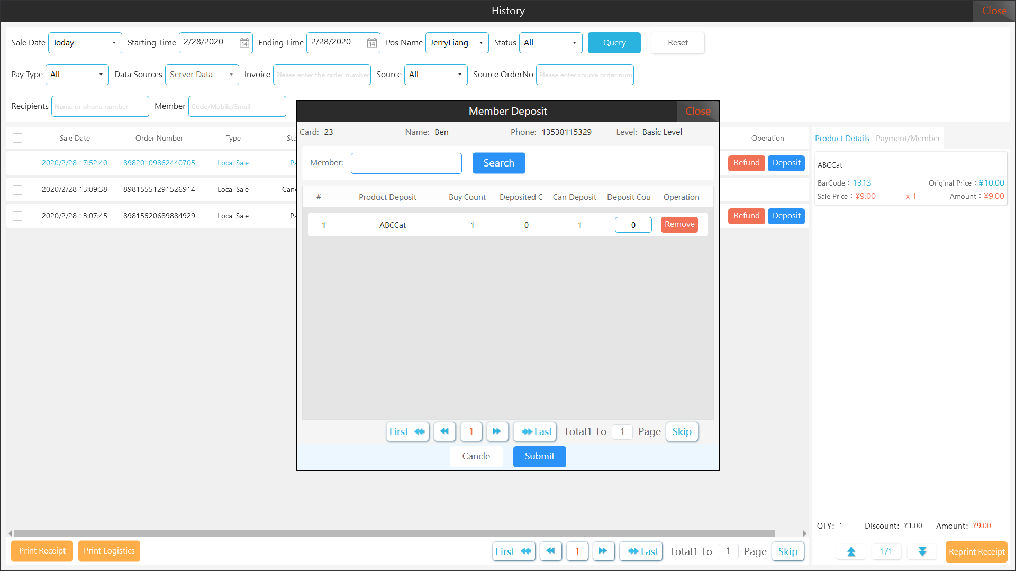Image resolution: width=1016 pixels, height=571 pixels.
Task: Select the Product Details tab
Action: pos(841,138)
